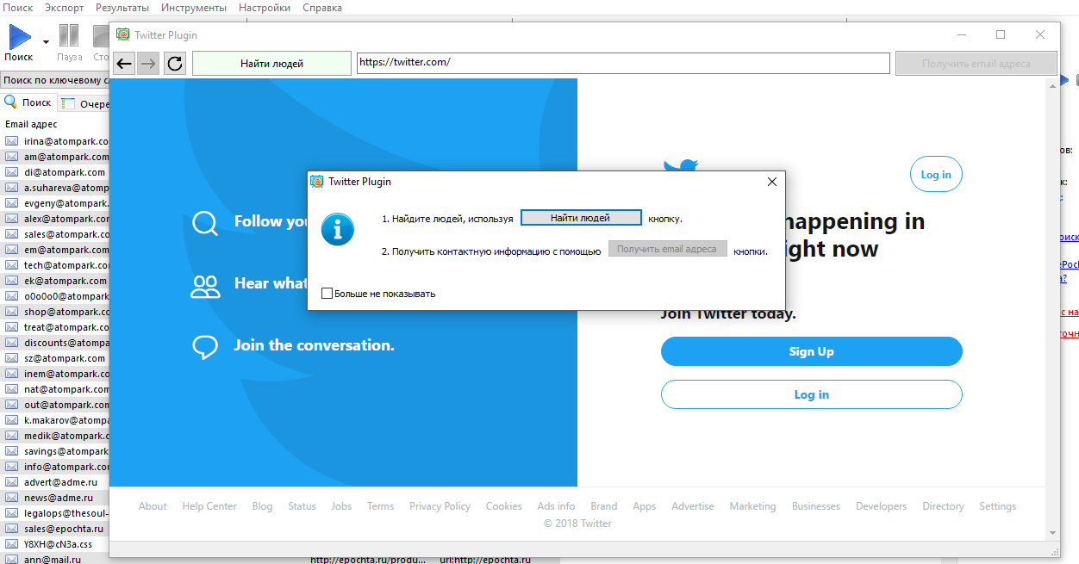Screen dimensions: 1079x564
Task: Click the envelope icon beside ek@atompark.com
Action: [x=12, y=281]
